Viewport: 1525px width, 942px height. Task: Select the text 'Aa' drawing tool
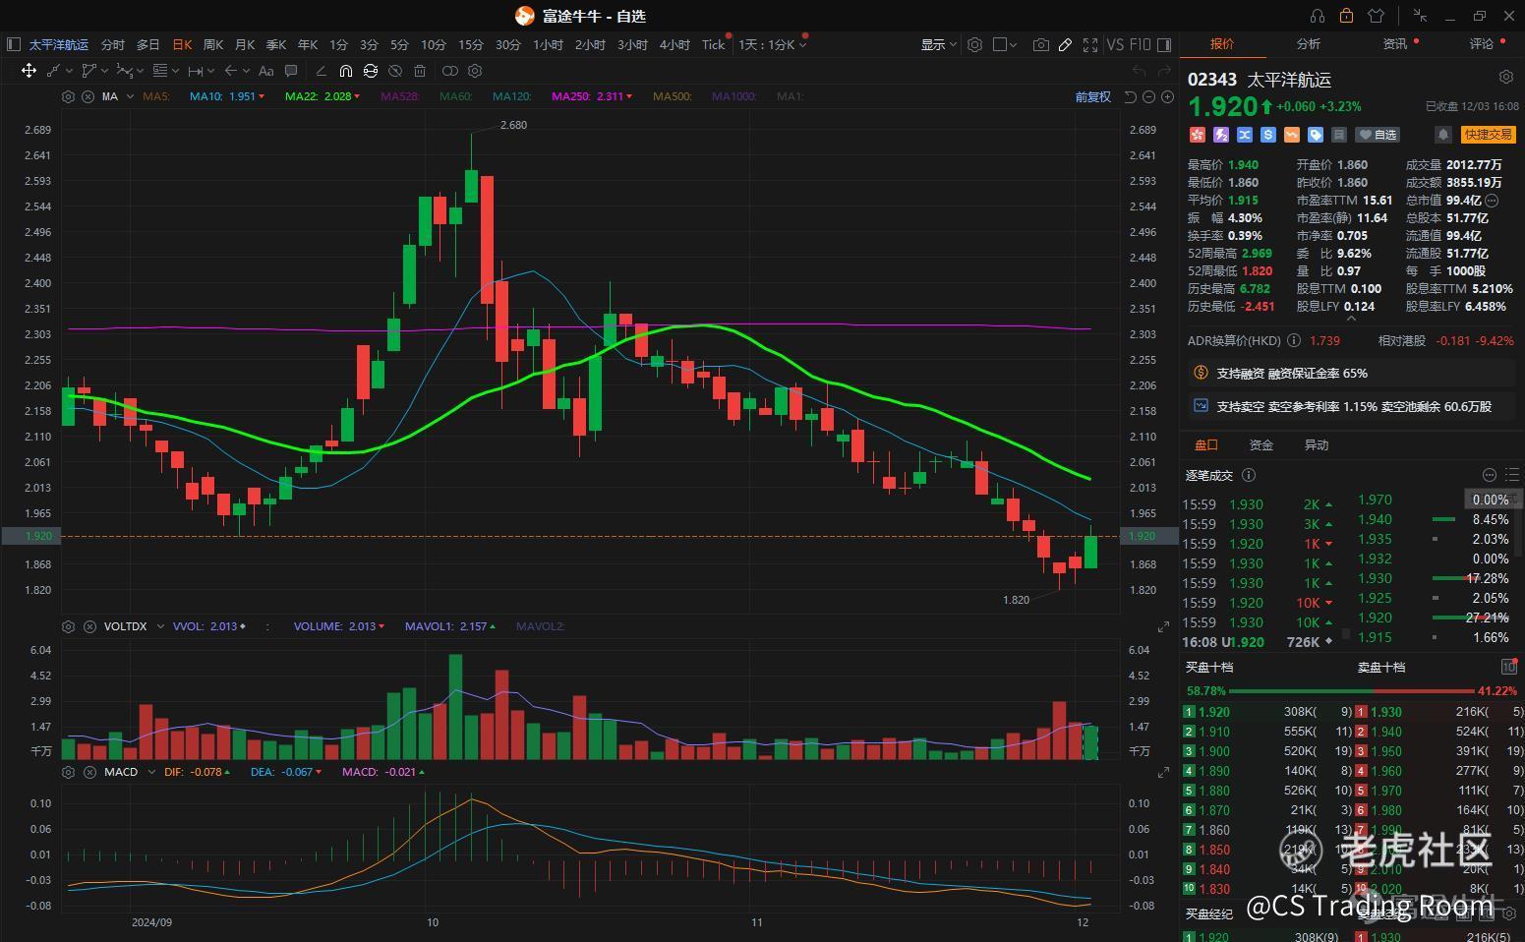pyautogui.click(x=265, y=71)
